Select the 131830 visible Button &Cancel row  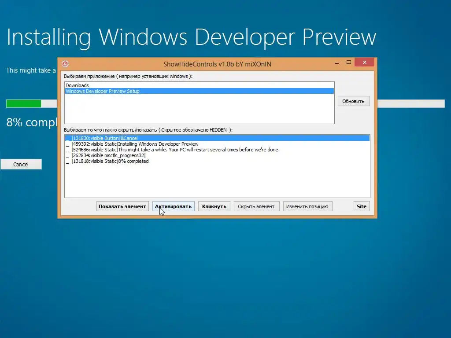click(217, 138)
